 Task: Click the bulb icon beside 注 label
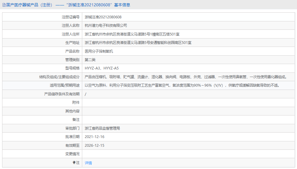tap(74, 162)
